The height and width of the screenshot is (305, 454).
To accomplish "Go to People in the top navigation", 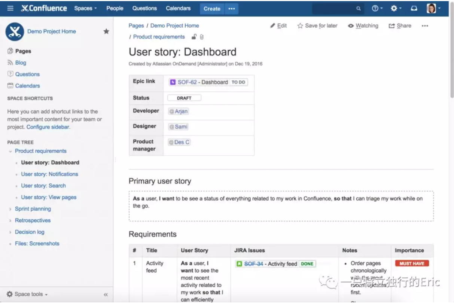I will click(x=115, y=8).
